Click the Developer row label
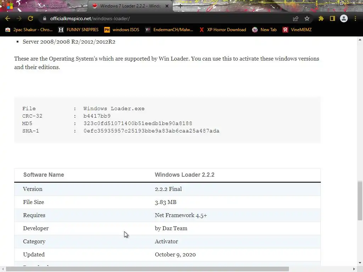This screenshot has height=272, width=363. coord(36,228)
